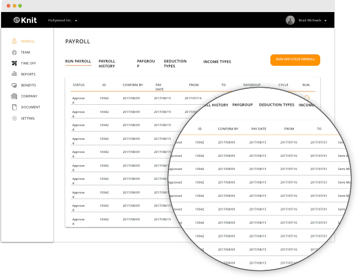358x278 pixels.
Task: Sort by the Confirm By header in main table
Action: tap(133, 85)
